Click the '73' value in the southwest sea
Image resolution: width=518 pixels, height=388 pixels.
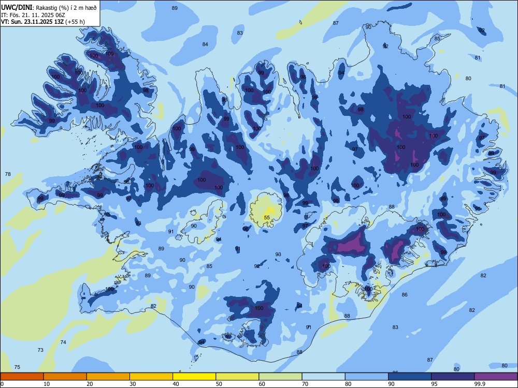40,350
